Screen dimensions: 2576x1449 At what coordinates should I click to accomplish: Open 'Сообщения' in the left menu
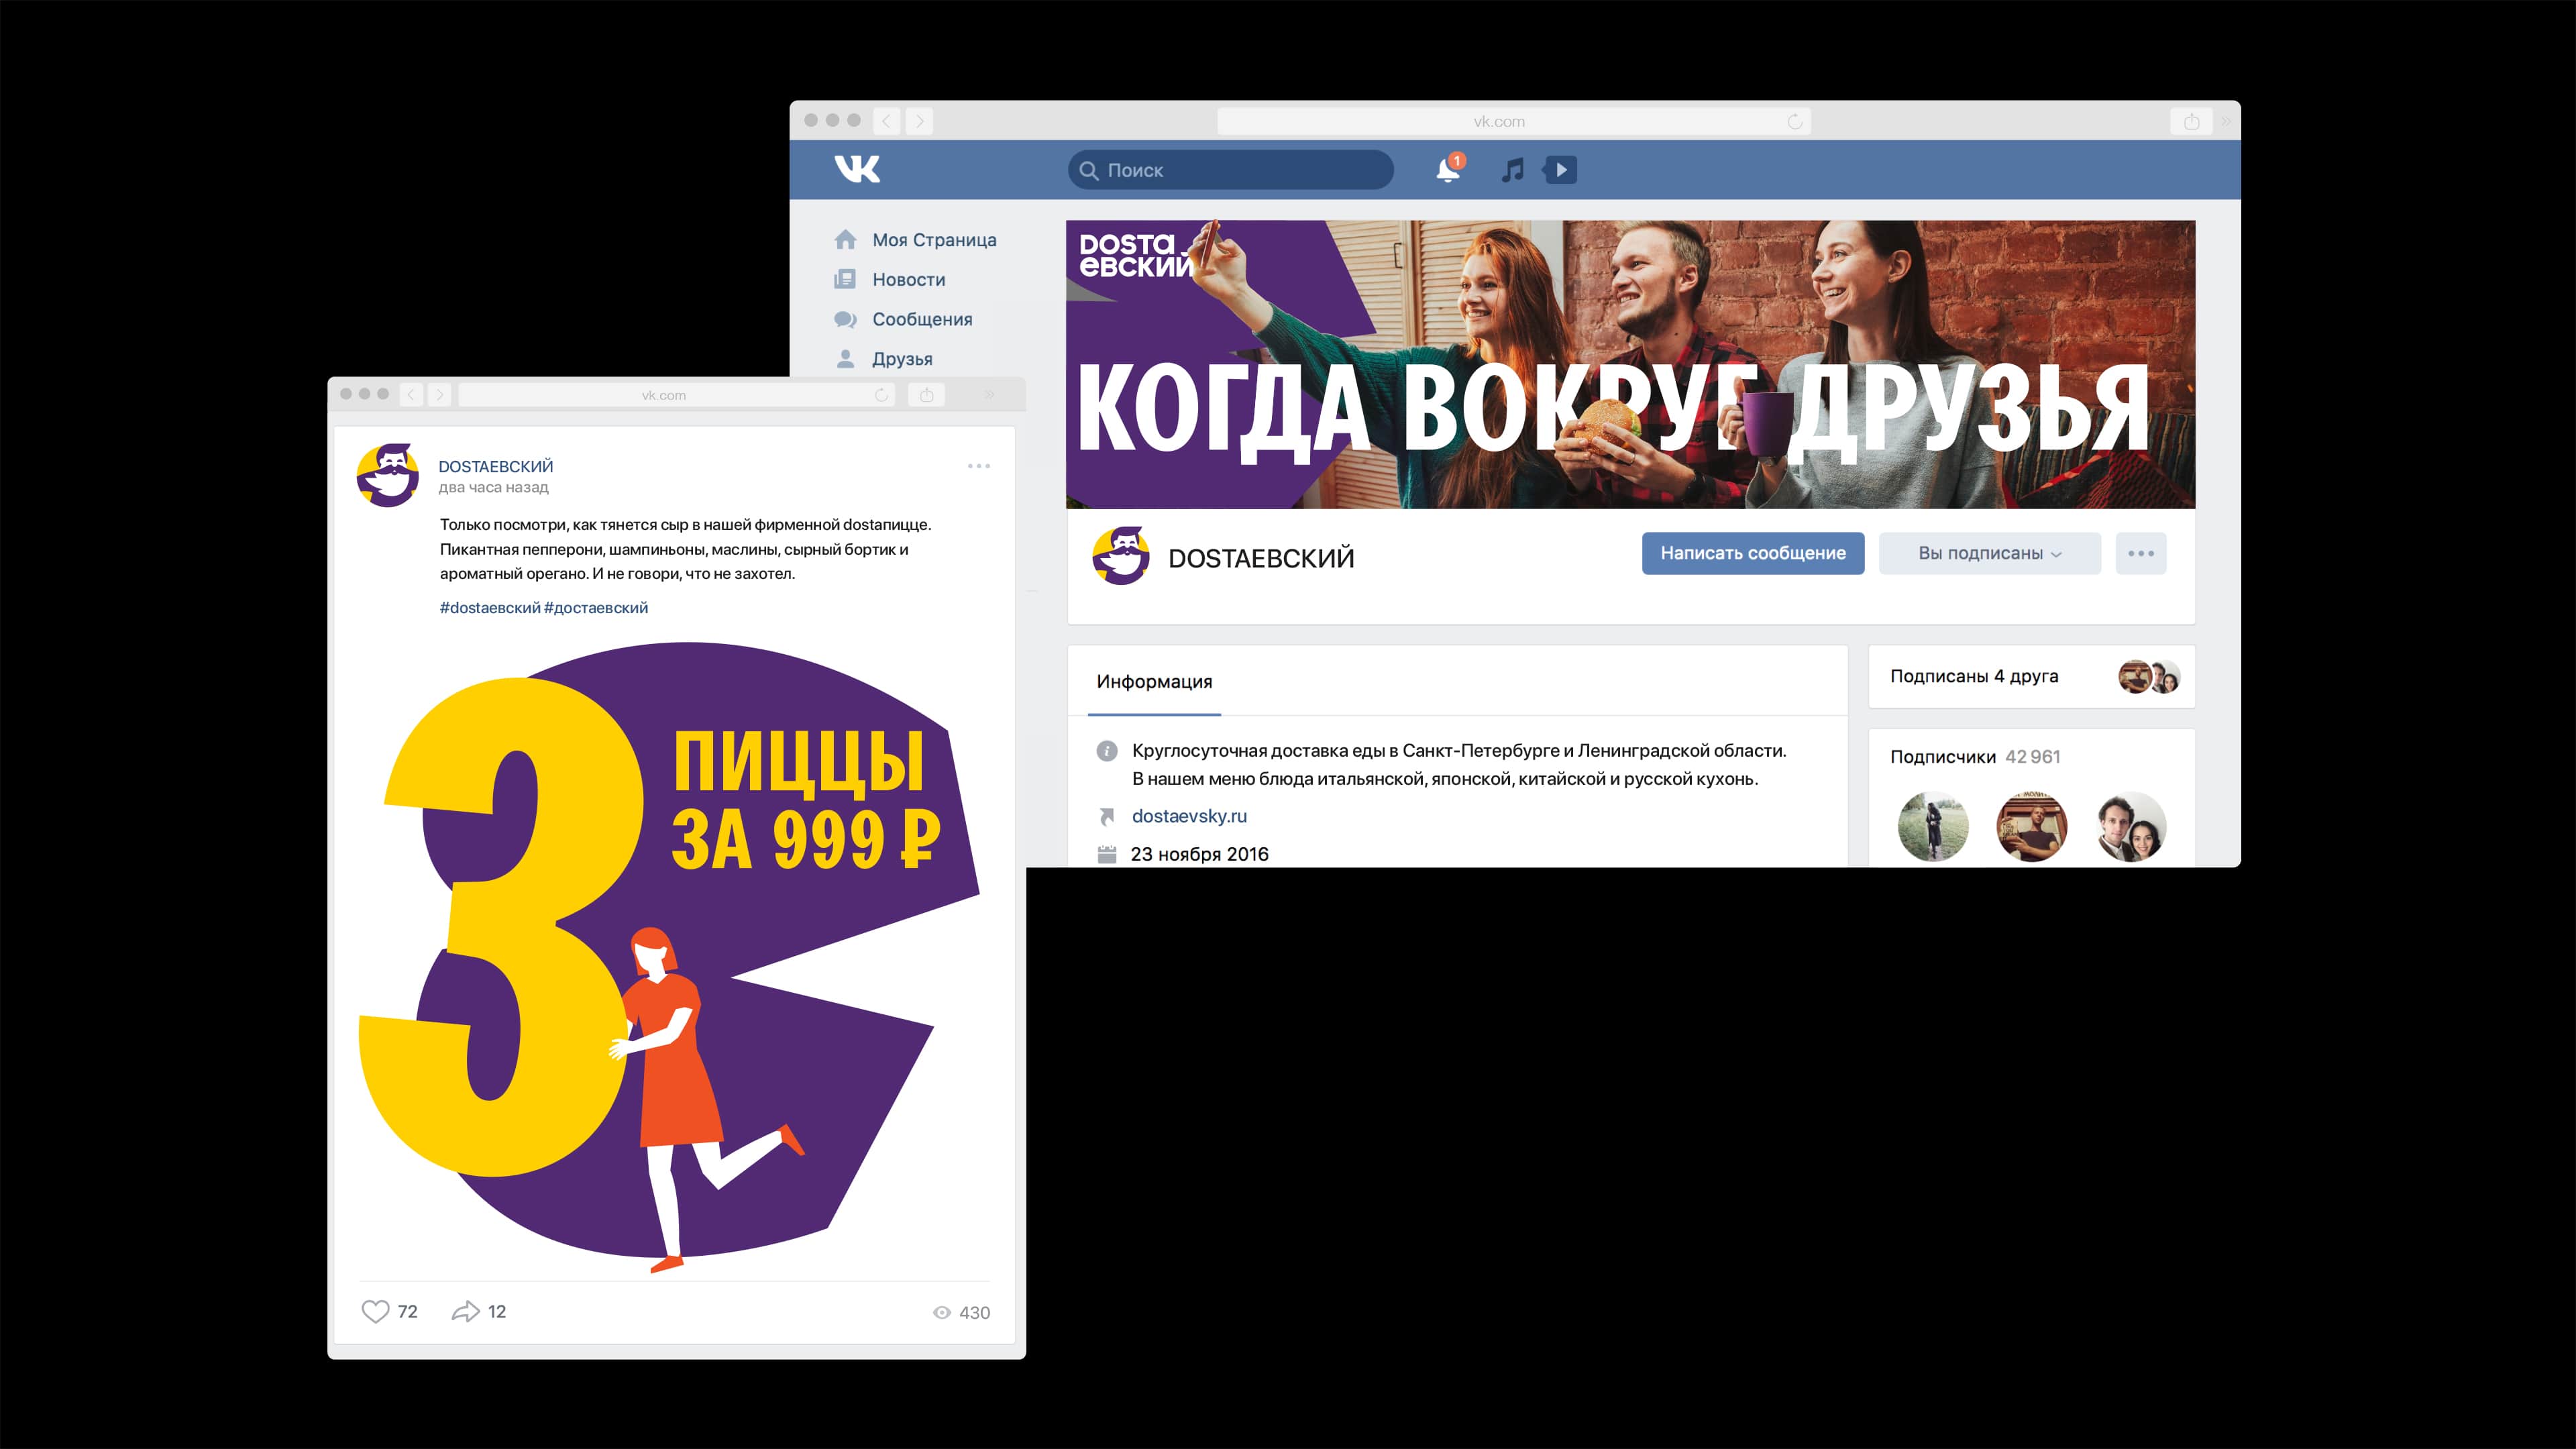tap(921, 319)
